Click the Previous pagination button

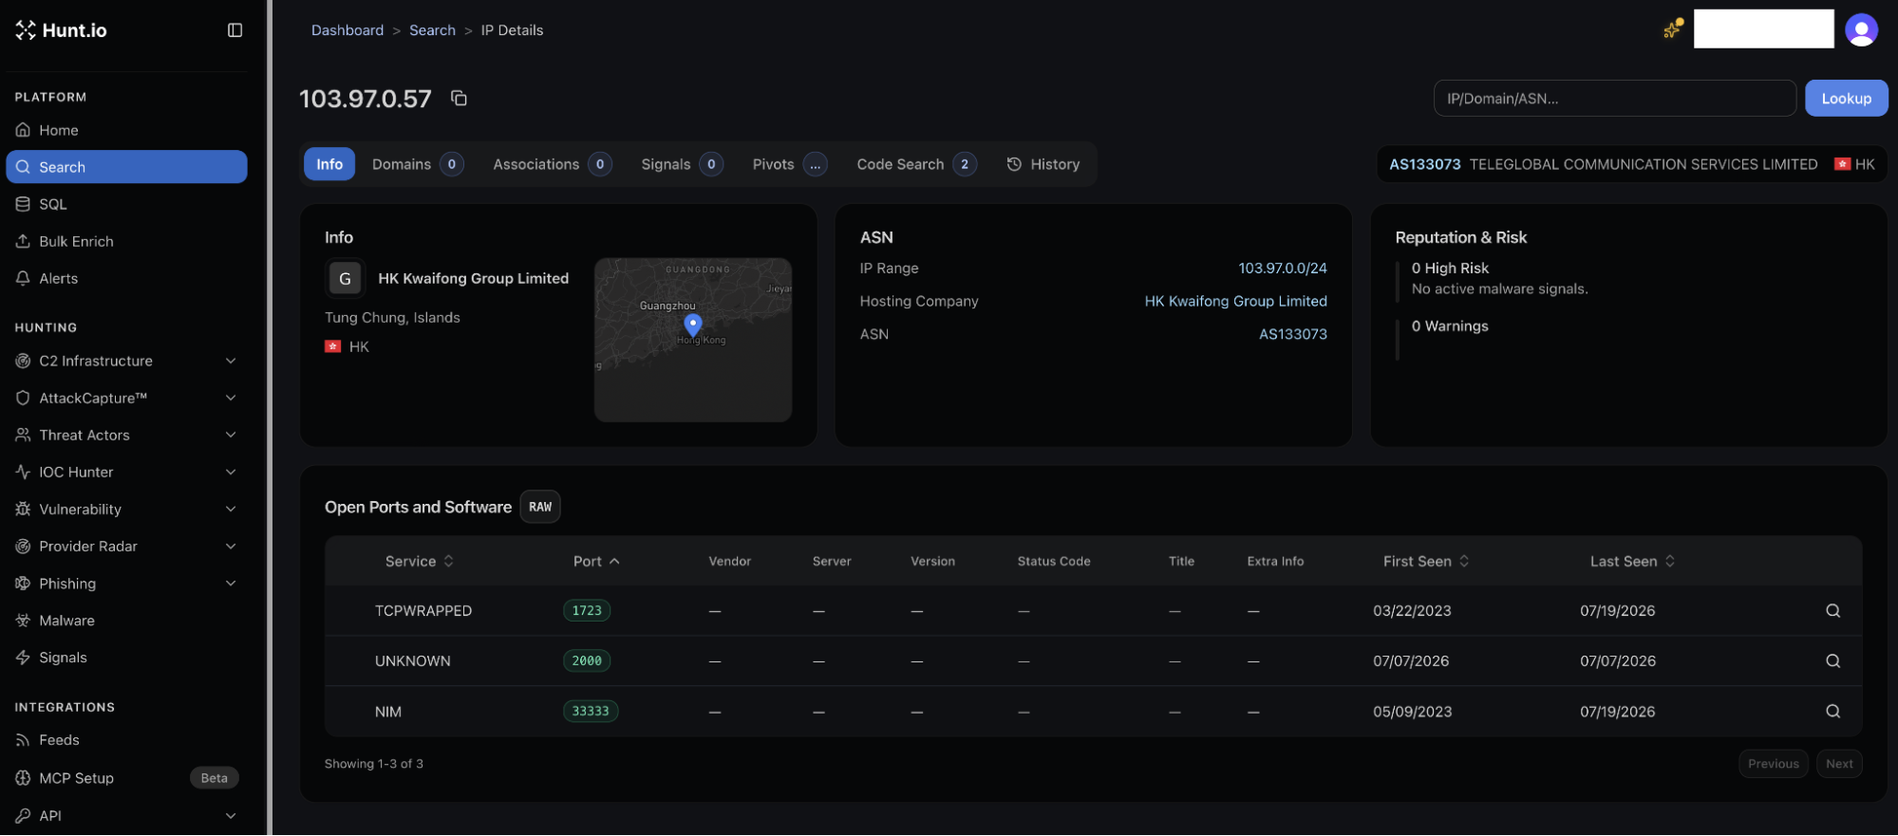(x=1774, y=764)
